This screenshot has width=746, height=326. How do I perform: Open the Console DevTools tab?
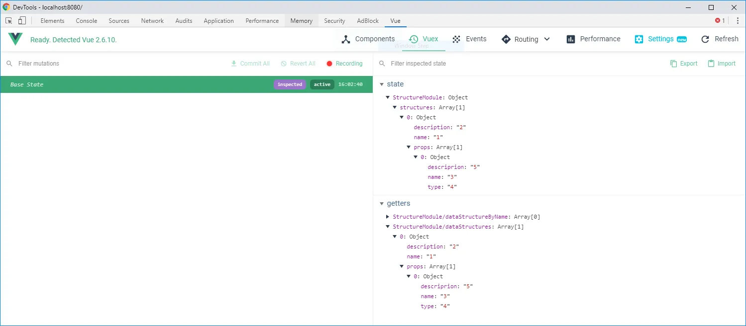pyautogui.click(x=87, y=21)
